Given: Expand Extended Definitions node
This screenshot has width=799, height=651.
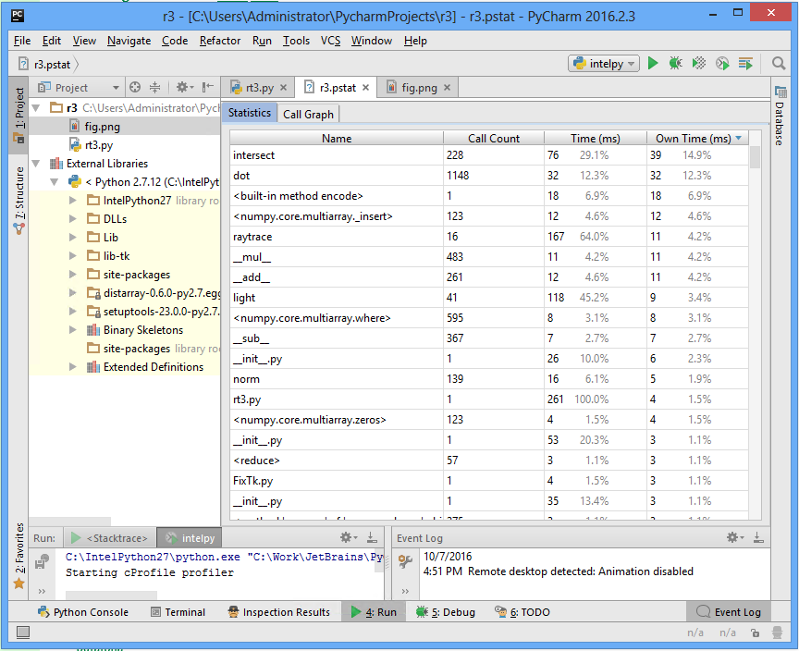Looking at the screenshot, I should (x=73, y=367).
